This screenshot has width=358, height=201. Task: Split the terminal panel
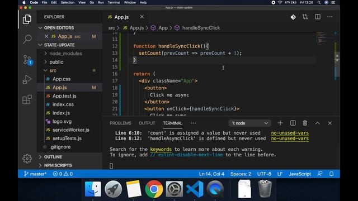pos(293,123)
